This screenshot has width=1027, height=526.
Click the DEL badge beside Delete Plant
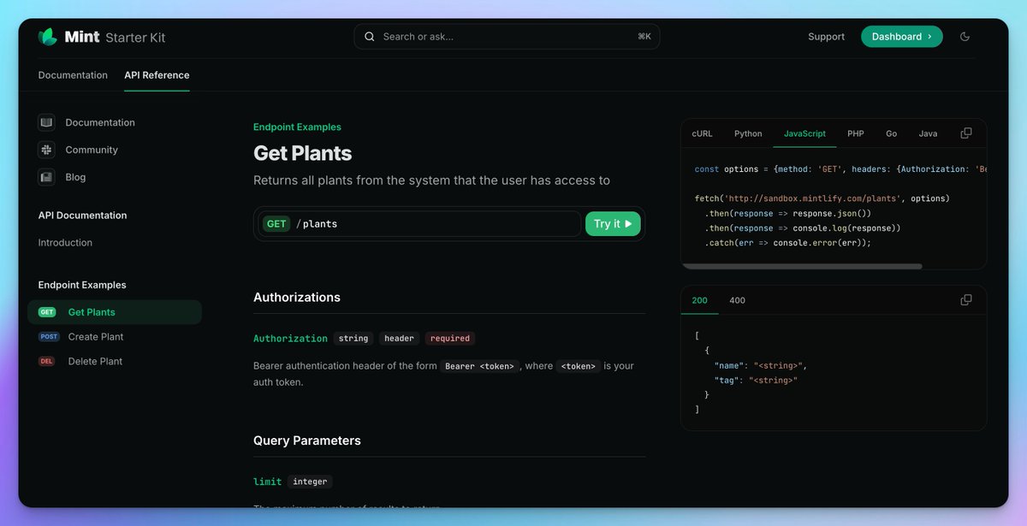(47, 362)
